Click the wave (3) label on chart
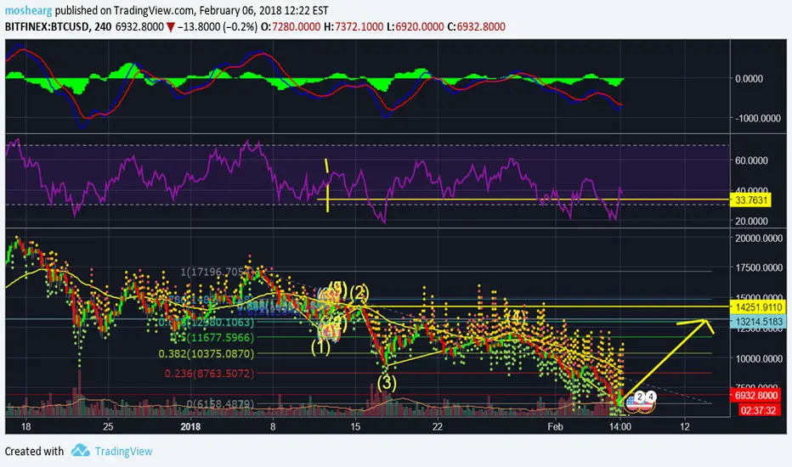The image size is (792, 467). tap(387, 383)
